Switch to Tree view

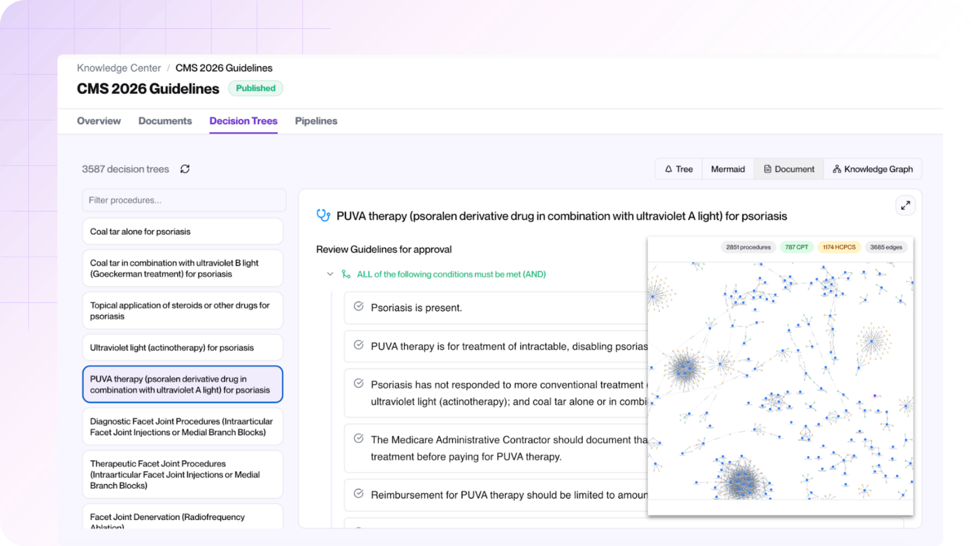(679, 169)
